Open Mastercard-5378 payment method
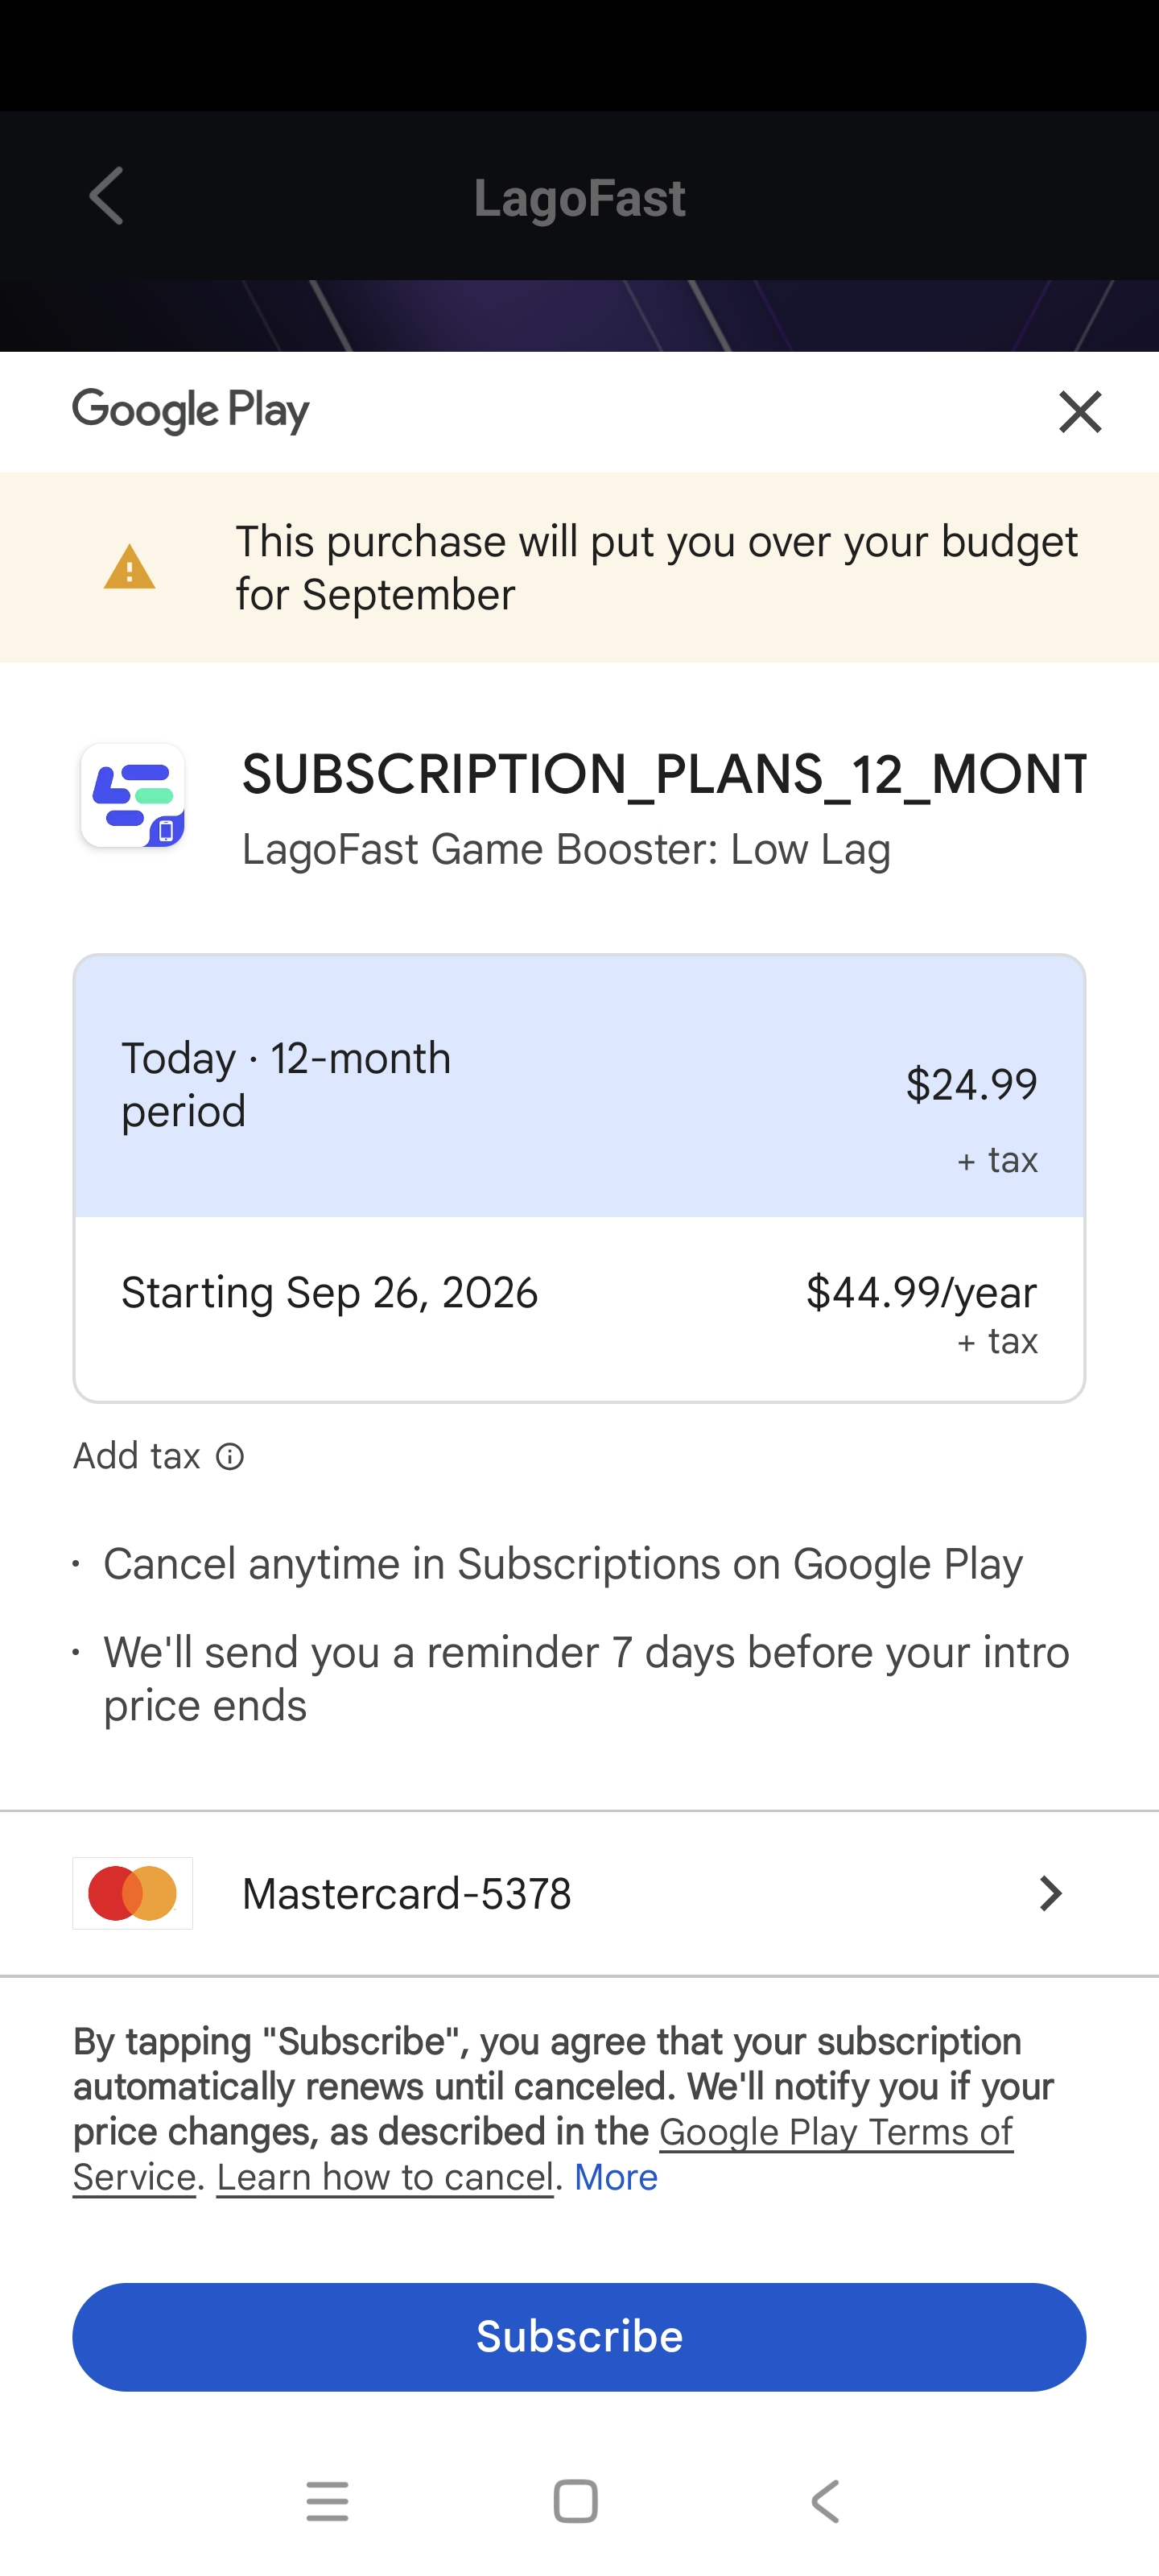 [407, 1894]
